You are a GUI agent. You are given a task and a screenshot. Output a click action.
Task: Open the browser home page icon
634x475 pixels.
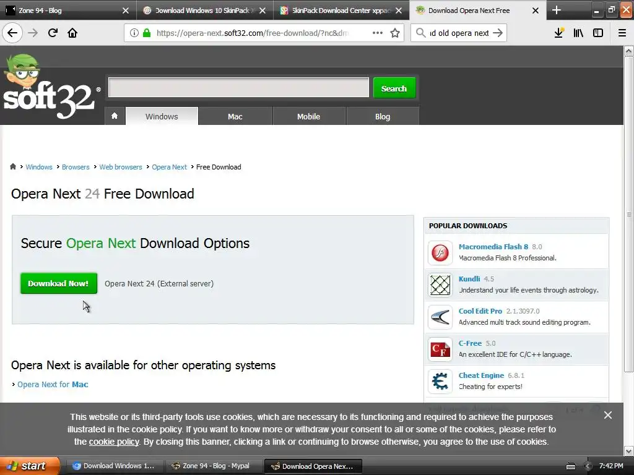click(x=72, y=33)
